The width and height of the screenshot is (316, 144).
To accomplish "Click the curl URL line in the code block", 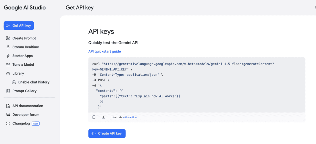I will [x=183, y=64].
